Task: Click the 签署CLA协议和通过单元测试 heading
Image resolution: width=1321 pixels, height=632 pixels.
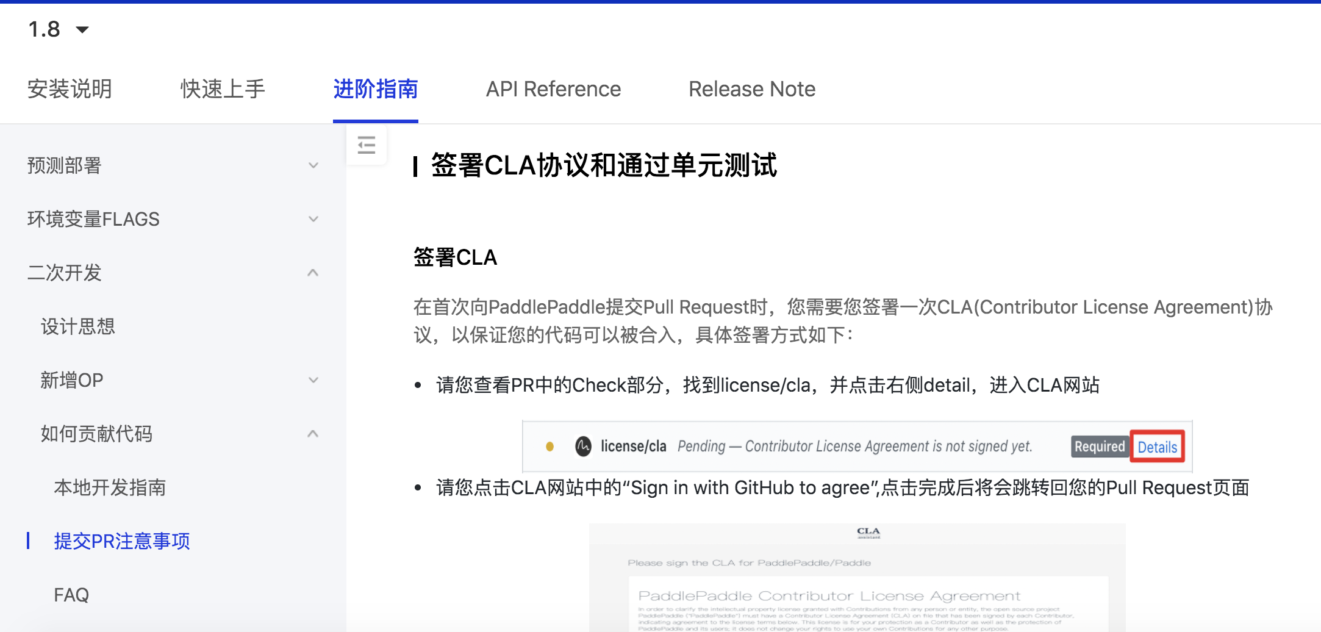Action: [604, 165]
